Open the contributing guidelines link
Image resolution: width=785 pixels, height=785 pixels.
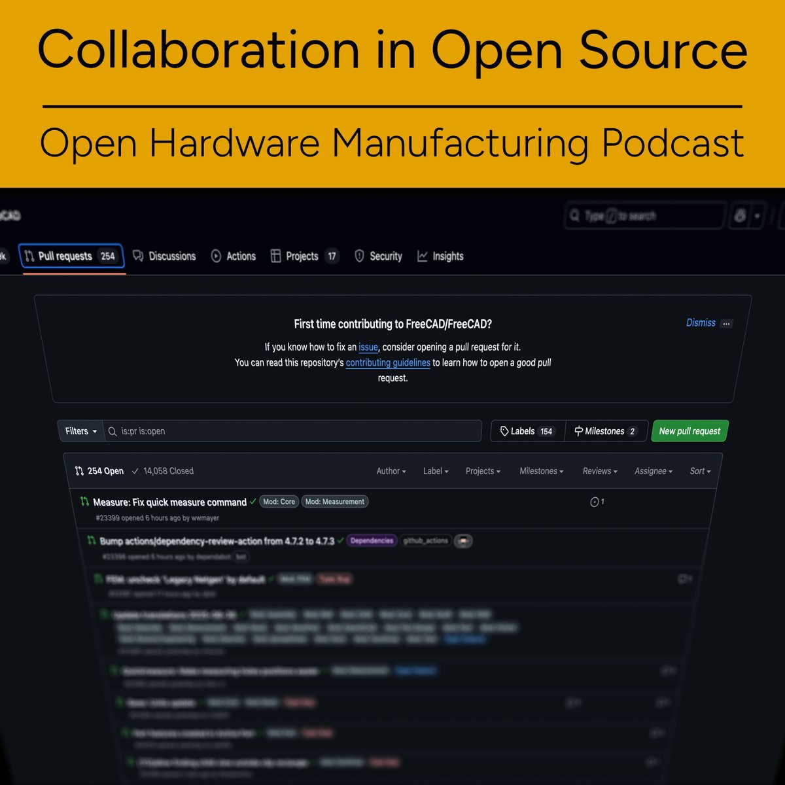[388, 362]
